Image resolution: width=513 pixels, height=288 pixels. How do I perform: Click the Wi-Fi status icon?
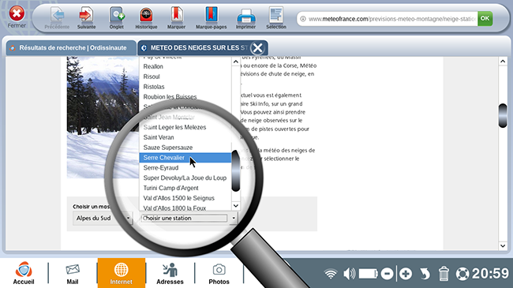pyautogui.click(x=331, y=274)
